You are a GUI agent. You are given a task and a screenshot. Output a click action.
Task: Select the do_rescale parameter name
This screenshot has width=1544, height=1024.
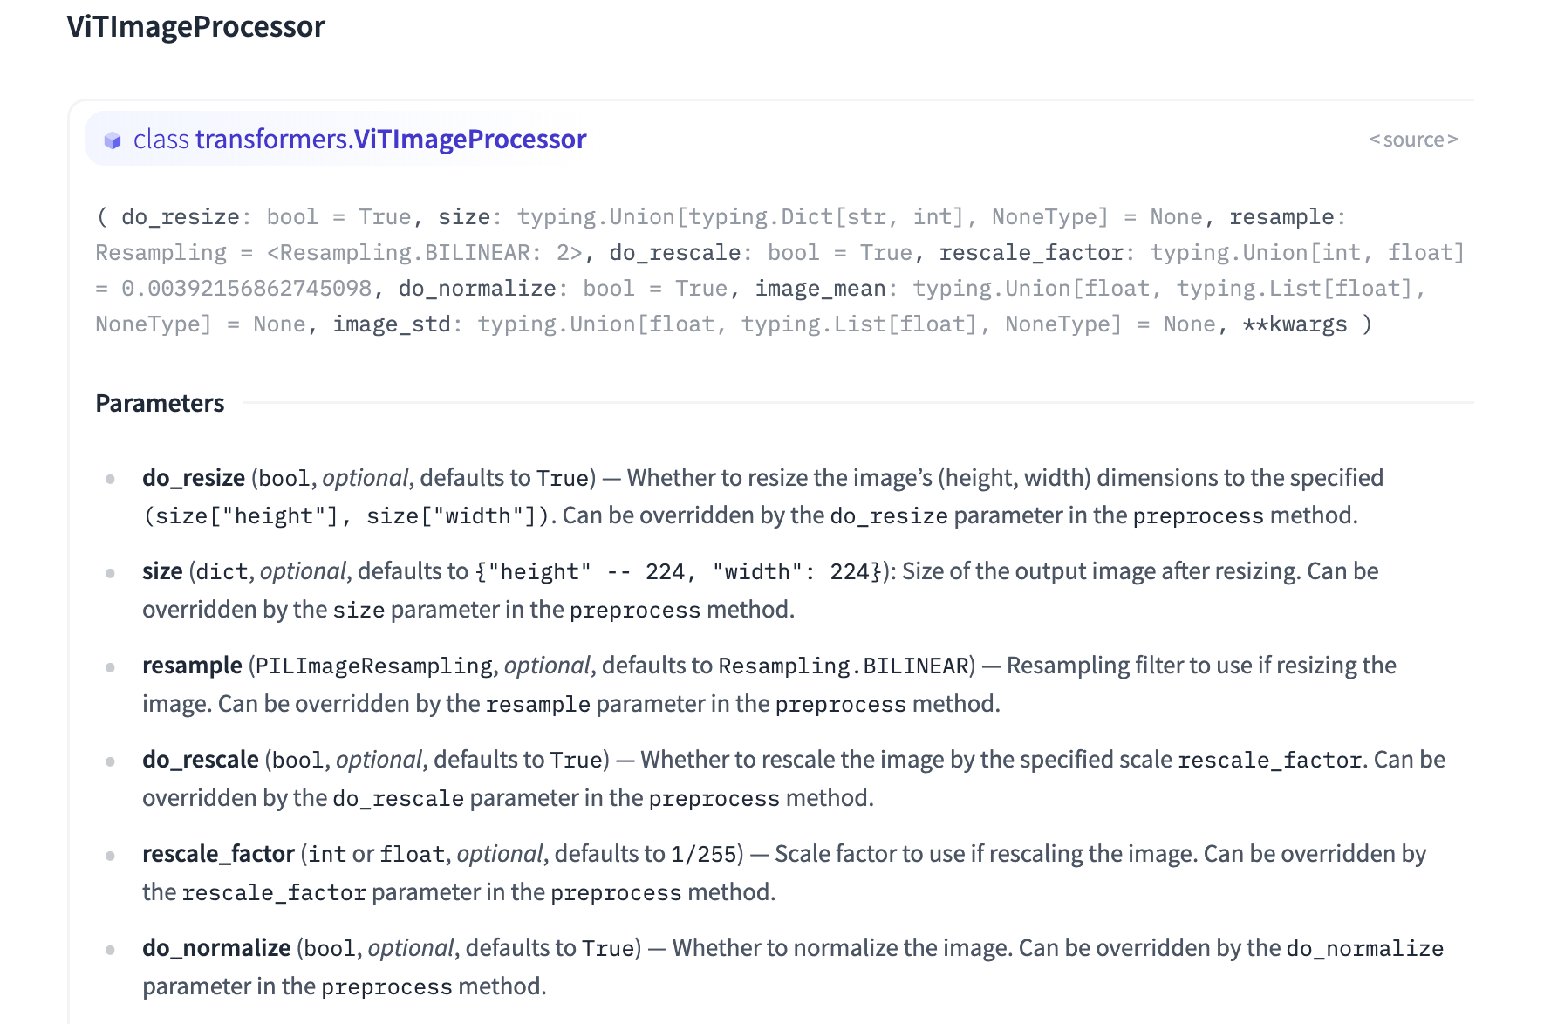point(201,760)
